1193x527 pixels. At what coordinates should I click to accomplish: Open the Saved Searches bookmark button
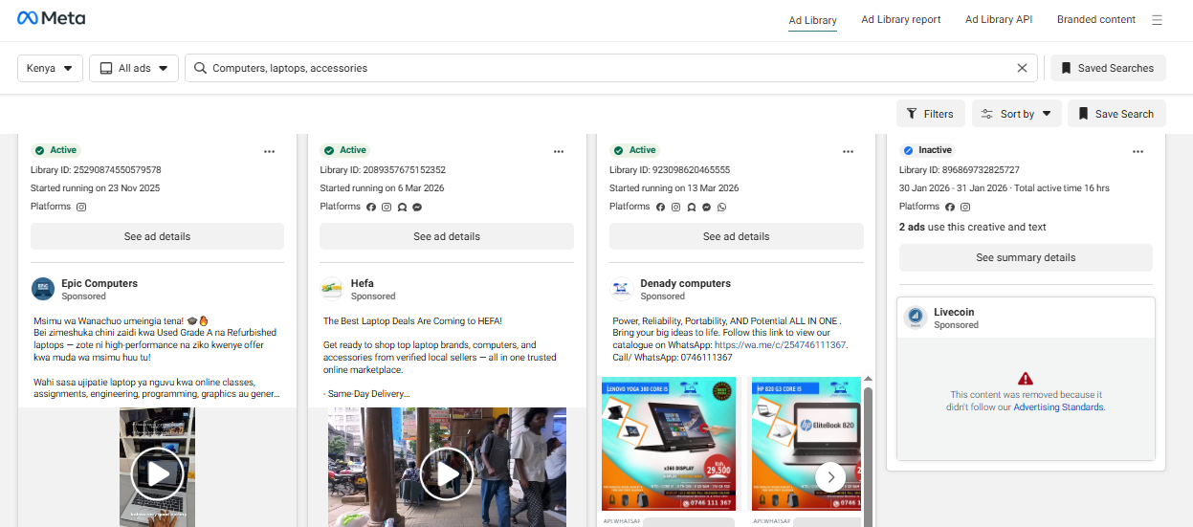click(x=1108, y=68)
